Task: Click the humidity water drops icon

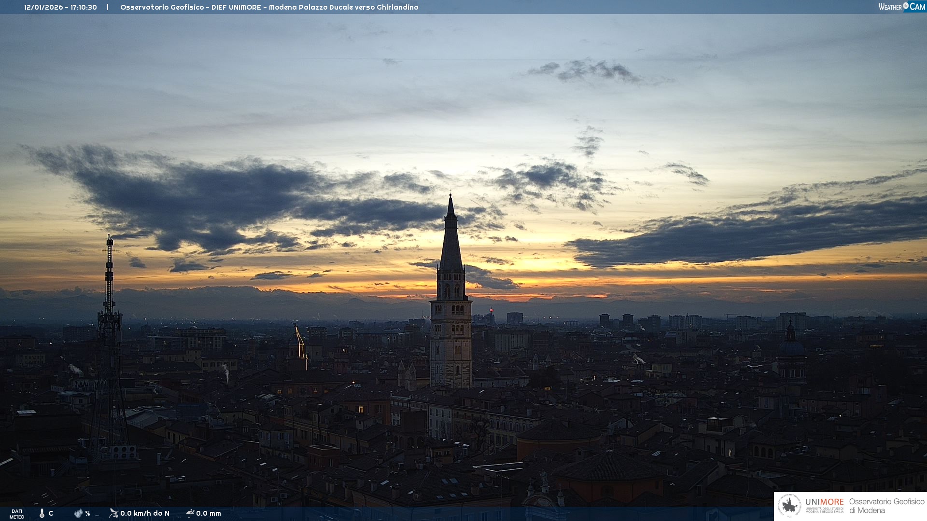Action: tap(78, 513)
